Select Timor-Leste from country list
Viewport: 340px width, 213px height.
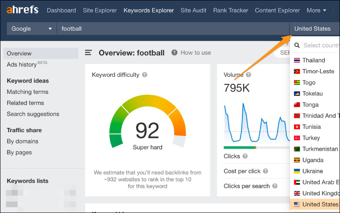click(315, 71)
